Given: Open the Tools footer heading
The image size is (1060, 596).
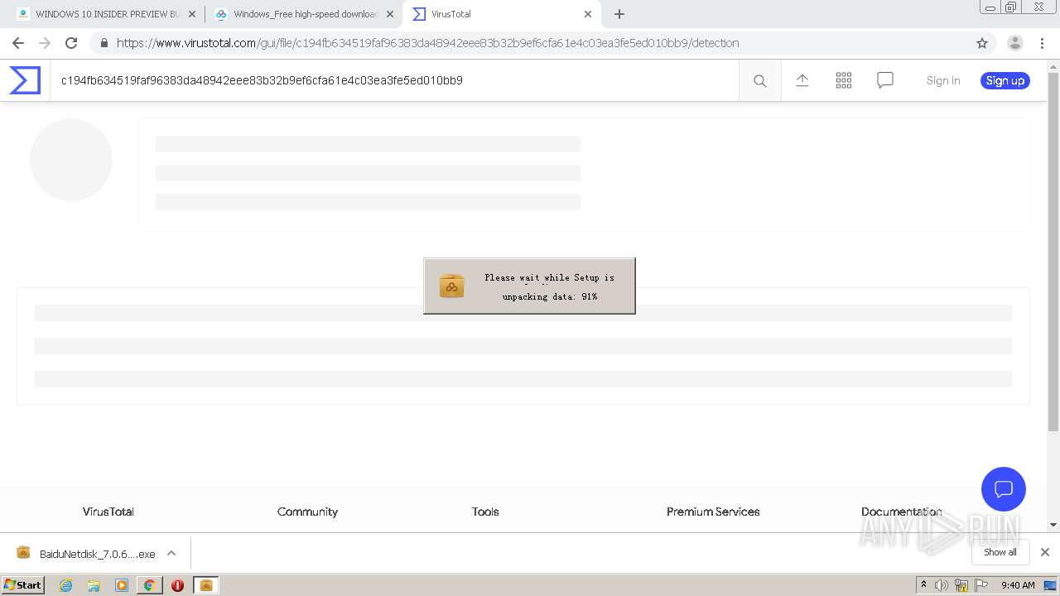Looking at the screenshot, I should (485, 512).
